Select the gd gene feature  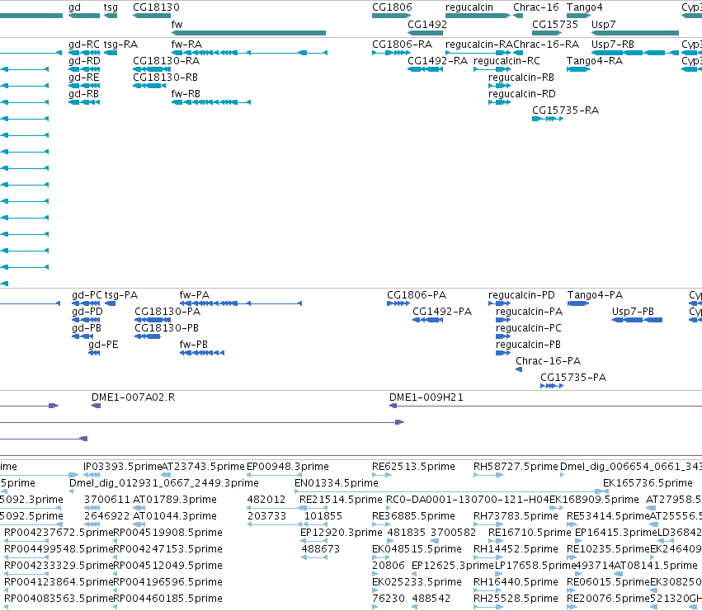pos(84,16)
